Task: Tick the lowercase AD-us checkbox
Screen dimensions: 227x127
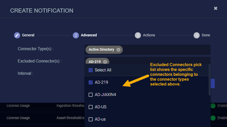Action: (x=91, y=119)
